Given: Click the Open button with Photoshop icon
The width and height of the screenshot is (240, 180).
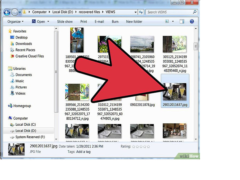Looking at the screenshot, I should click(x=39, y=21).
